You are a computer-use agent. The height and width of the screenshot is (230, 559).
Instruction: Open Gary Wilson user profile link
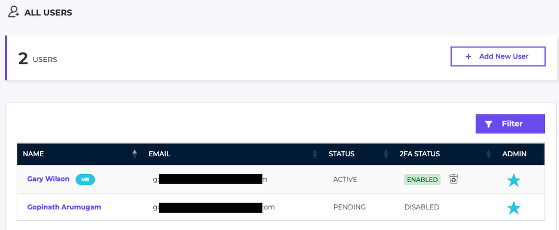point(48,179)
